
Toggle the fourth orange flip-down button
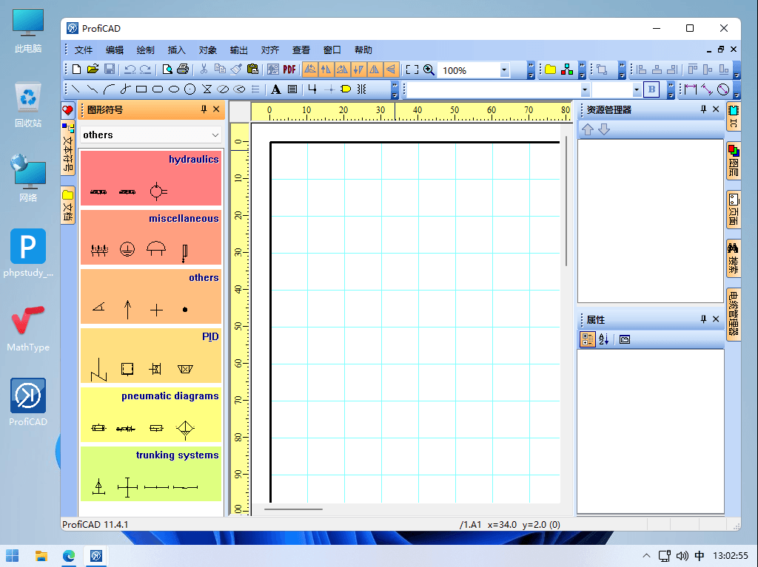(358, 69)
